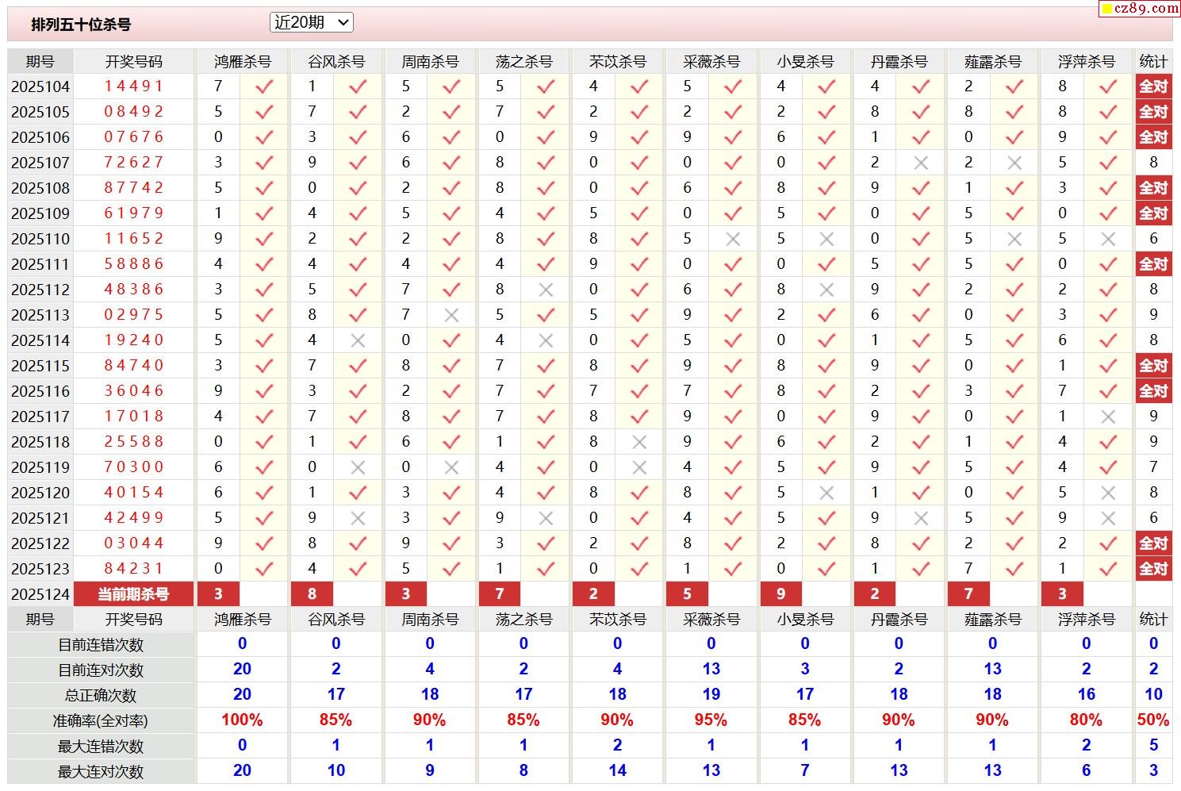Click 采薇's total correct count of 19
The height and width of the screenshot is (791, 1181).
pos(711,695)
